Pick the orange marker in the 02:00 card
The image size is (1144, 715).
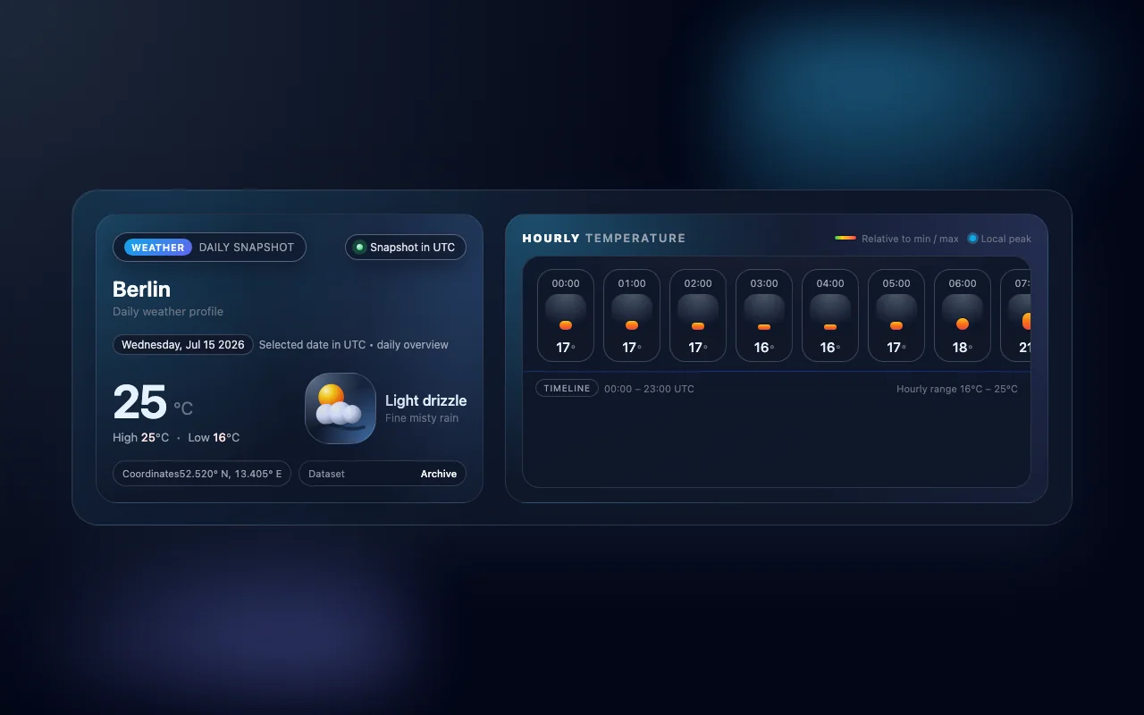point(698,326)
